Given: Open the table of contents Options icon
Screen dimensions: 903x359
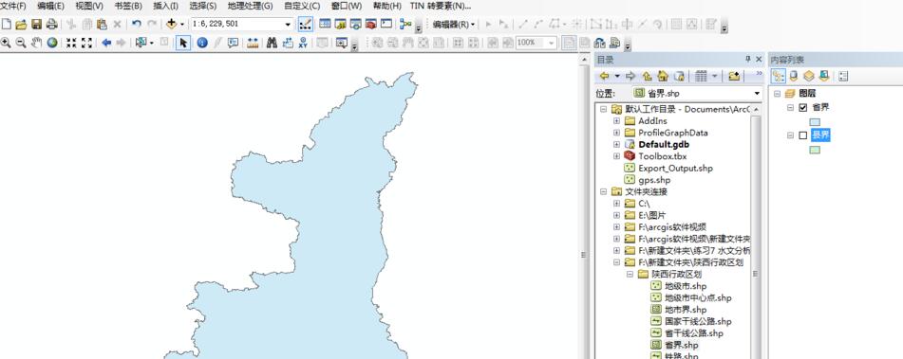Looking at the screenshot, I should pyautogui.click(x=844, y=76).
